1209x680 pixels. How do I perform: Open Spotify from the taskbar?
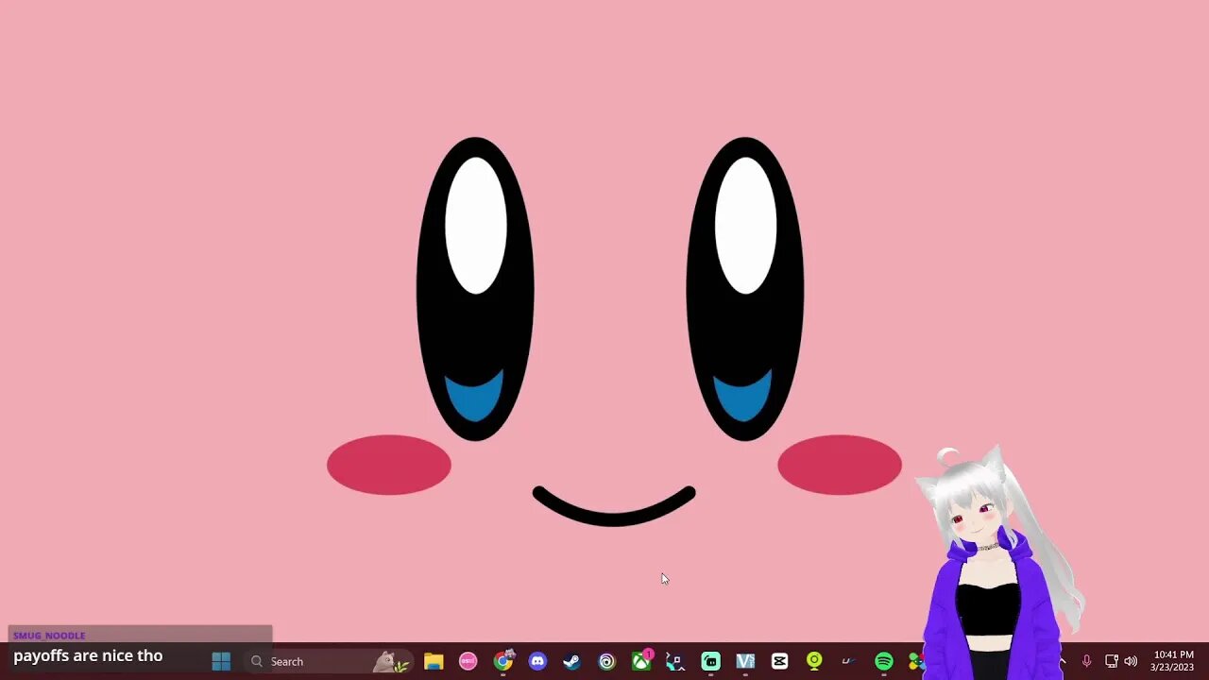pyautogui.click(x=883, y=662)
